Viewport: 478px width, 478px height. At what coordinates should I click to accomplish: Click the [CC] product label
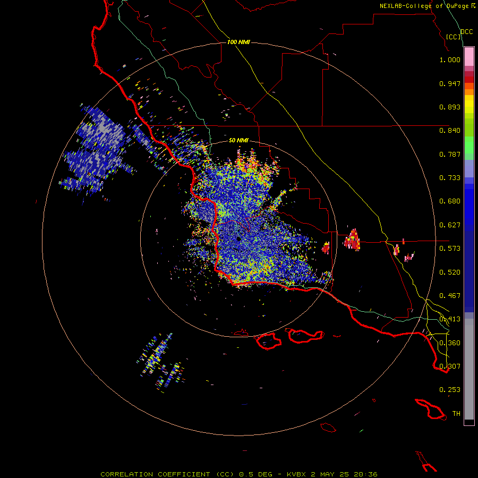[454, 37]
